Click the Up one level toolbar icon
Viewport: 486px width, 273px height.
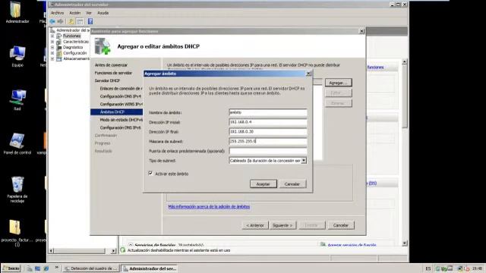click(71, 21)
